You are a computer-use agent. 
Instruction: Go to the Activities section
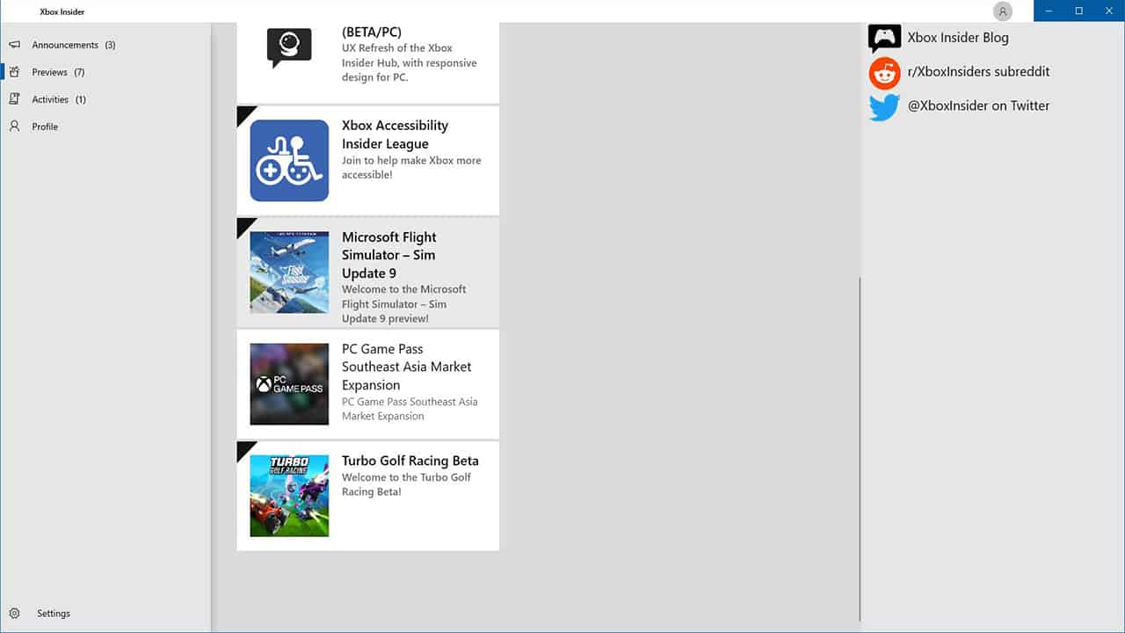coord(105,99)
